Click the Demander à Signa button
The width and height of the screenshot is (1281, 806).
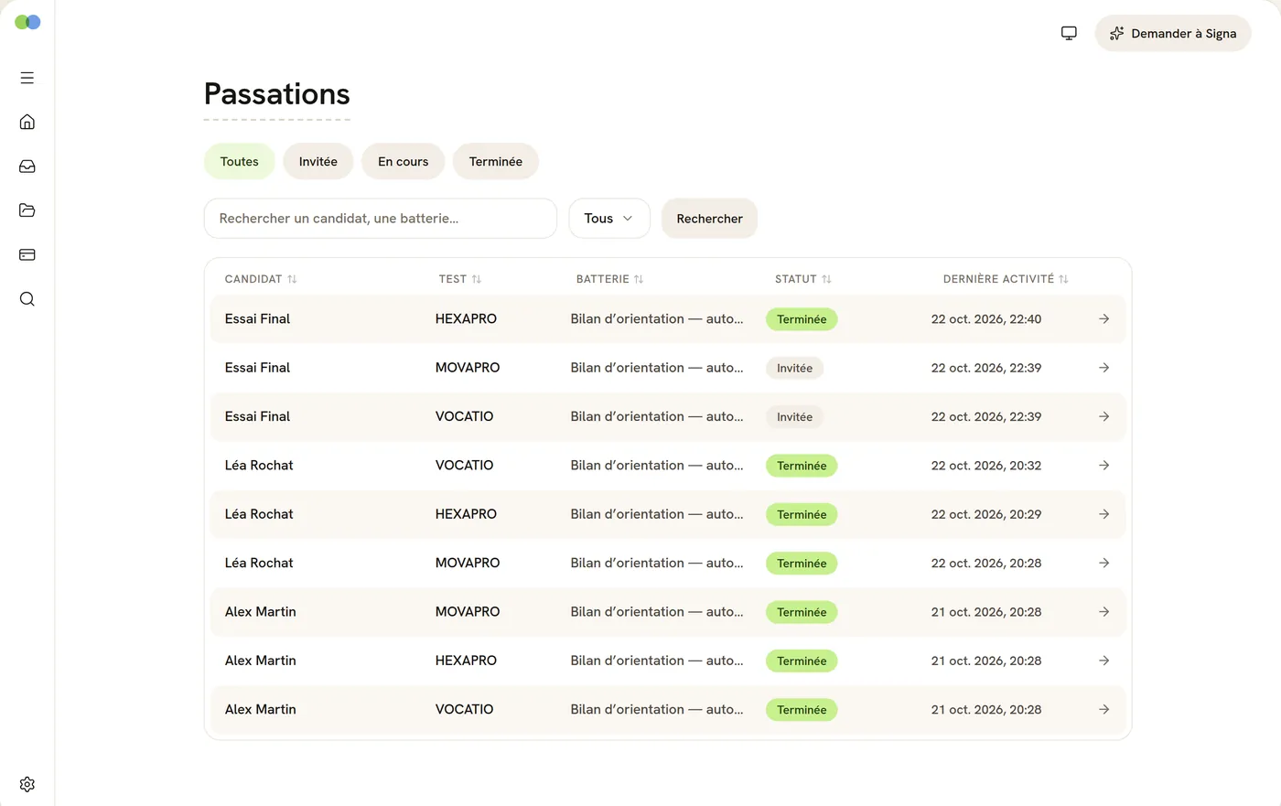click(x=1173, y=34)
